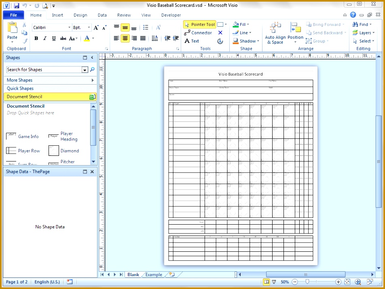This screenshot has width=385, height=289.
Task: Open the Insert ribbon tab
Action: [57, 15]
